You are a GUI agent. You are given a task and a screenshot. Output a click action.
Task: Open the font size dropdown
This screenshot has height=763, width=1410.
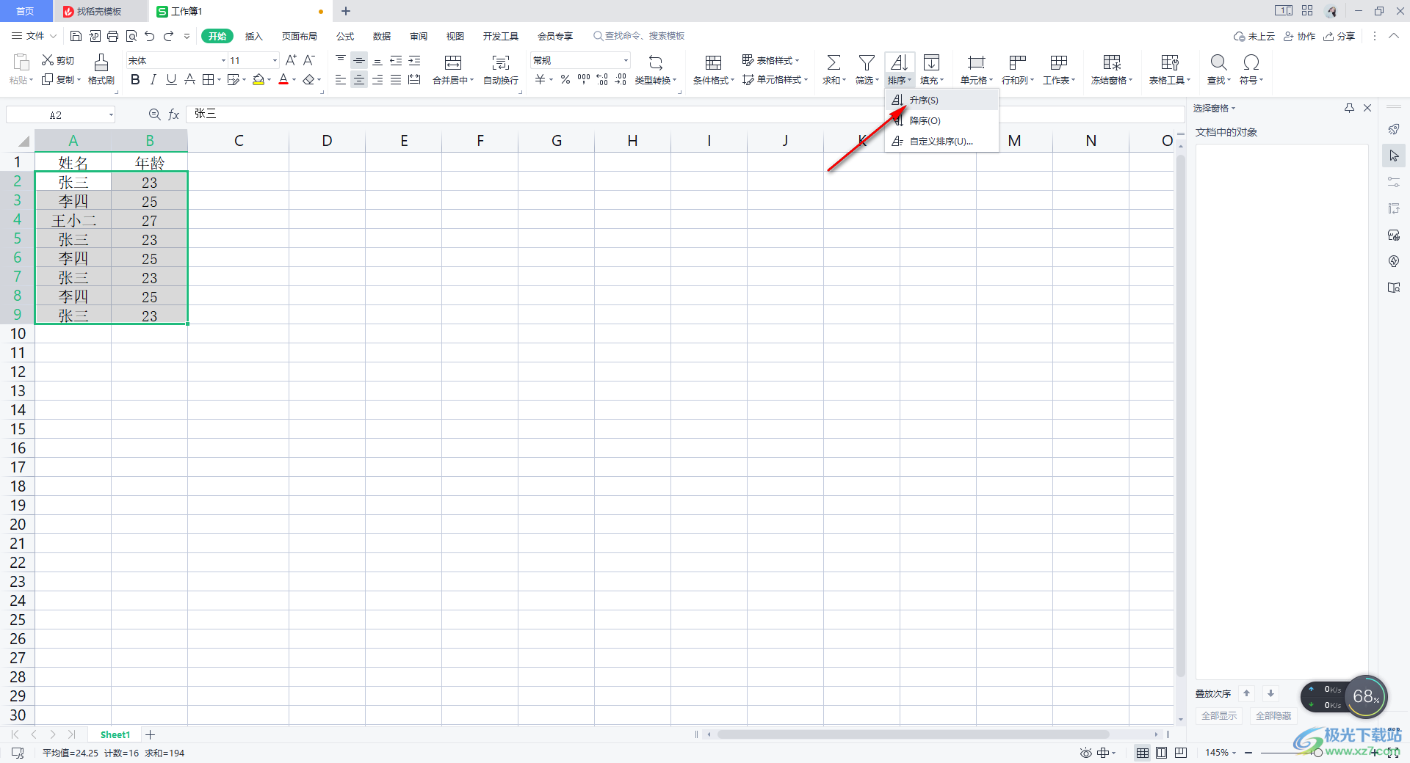point(275,60)
